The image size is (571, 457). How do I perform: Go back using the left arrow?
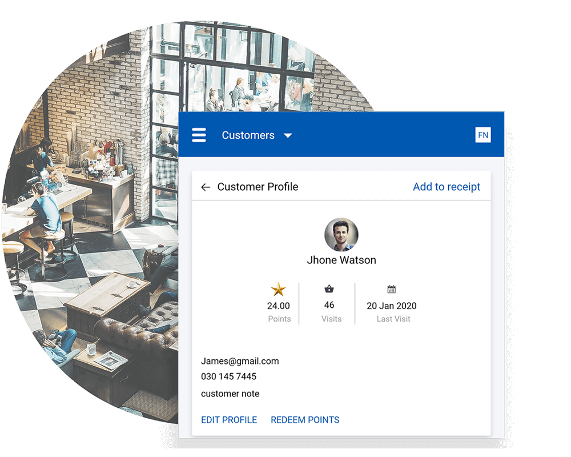(206, 187)
